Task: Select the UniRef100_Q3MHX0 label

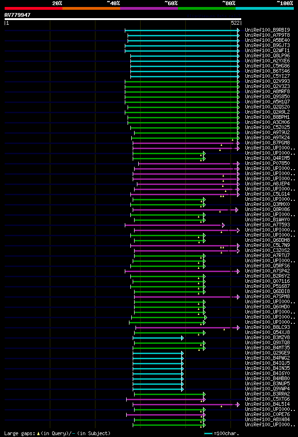Action: pos(267,204)
